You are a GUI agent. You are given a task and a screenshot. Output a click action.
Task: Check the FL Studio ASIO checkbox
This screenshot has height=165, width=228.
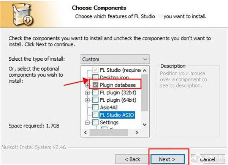tap(95, 115)
